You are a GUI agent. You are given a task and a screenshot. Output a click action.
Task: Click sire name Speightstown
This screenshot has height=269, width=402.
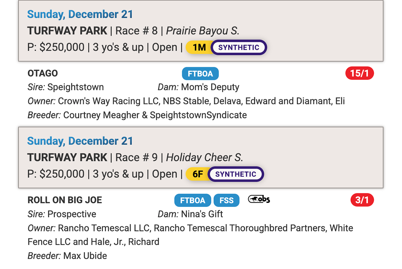75,87
